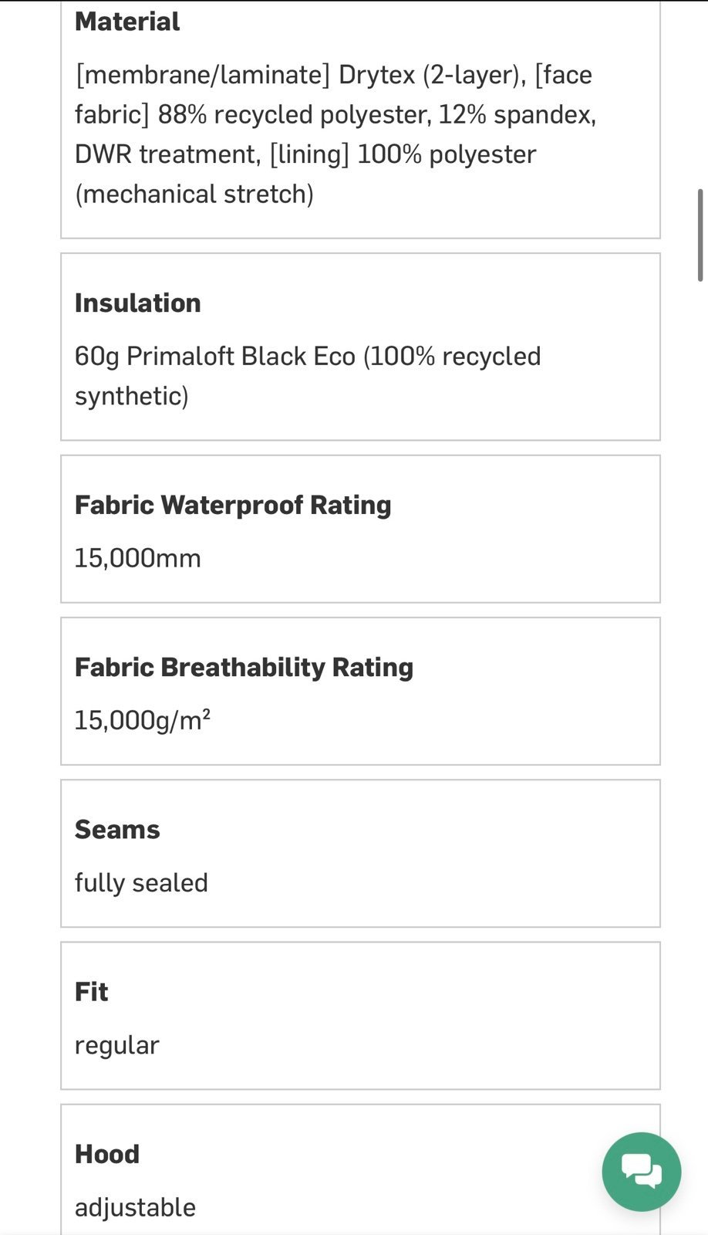This screenshot has width=708, height=1235.
Task: Click inside the Fabric Breathability Rating card
Action: [360, 692]
